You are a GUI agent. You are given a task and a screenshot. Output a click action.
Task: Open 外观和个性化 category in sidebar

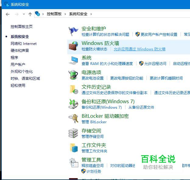tap(22, 72)
